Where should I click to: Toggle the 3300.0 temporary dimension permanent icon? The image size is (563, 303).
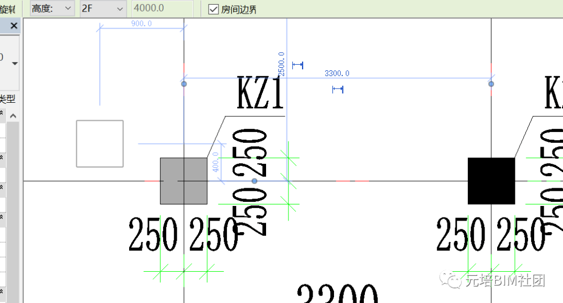pyautogui.click(x=338, y=90)
